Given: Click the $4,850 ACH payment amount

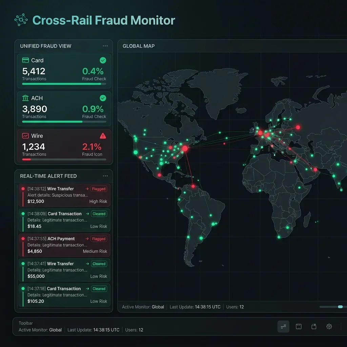Looking at the screenshot, I should click(35, 251).
